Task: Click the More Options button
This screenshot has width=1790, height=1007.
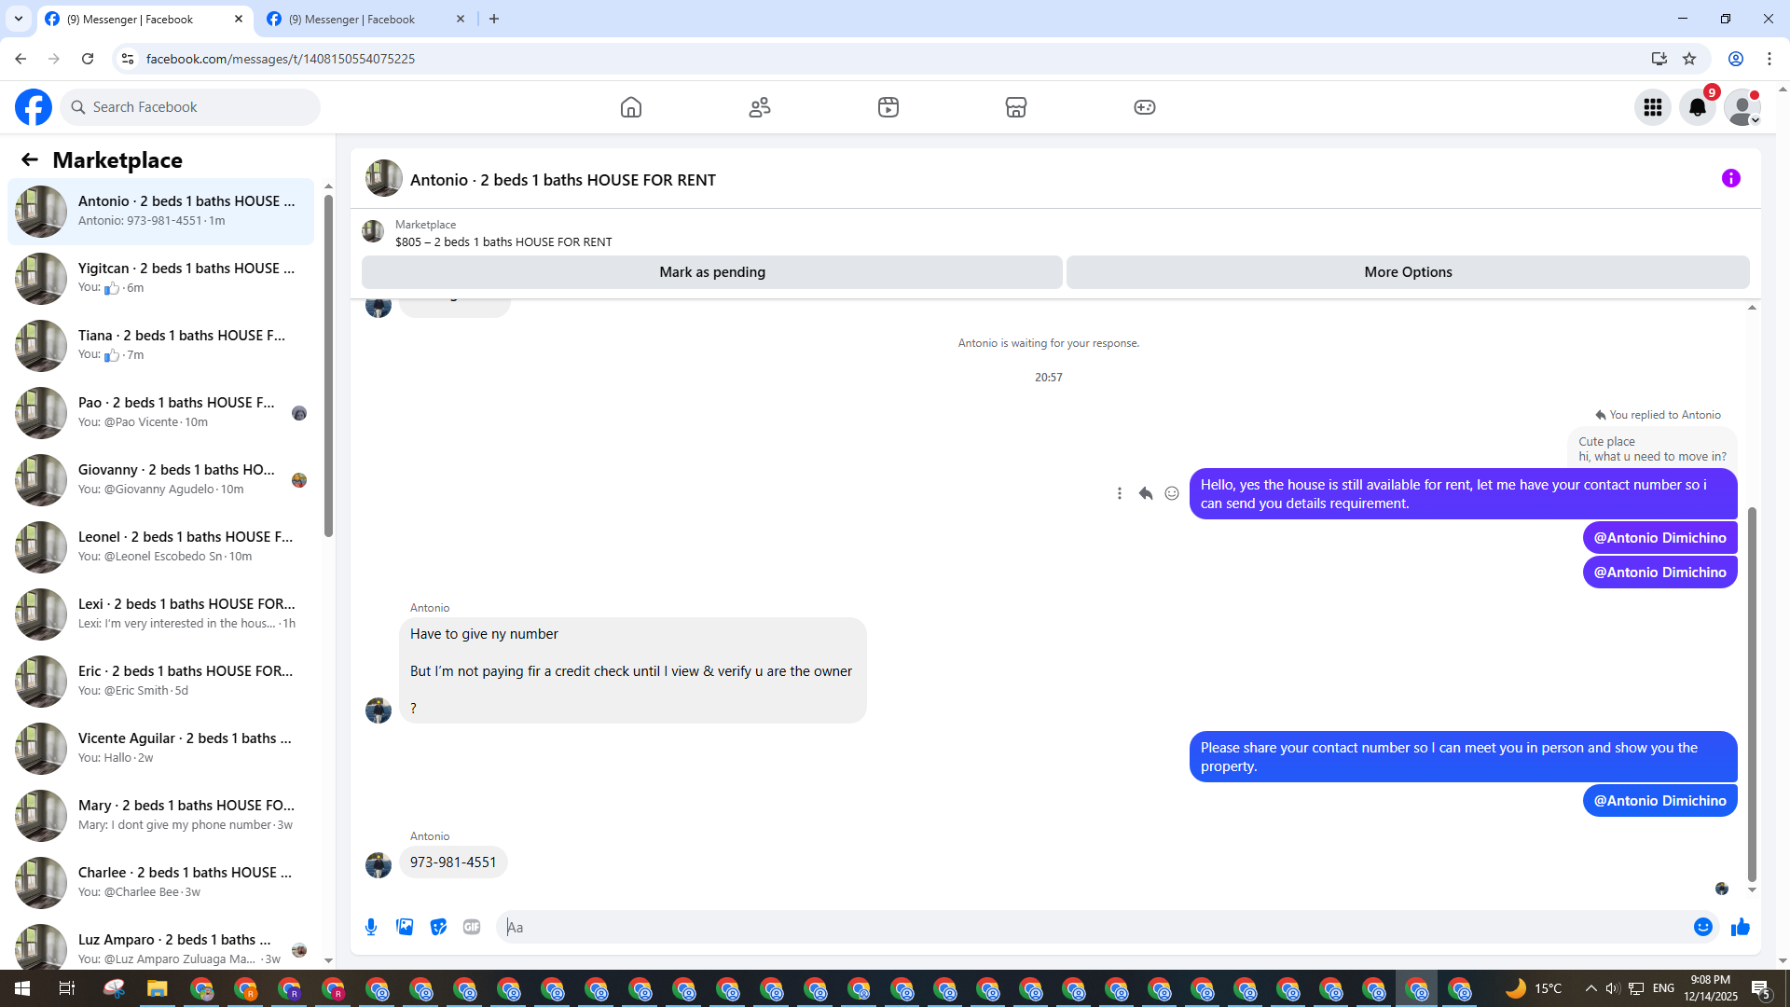Action: 1408,272
